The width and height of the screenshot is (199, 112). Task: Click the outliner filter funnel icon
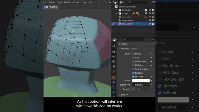click(x=153, y=2)
